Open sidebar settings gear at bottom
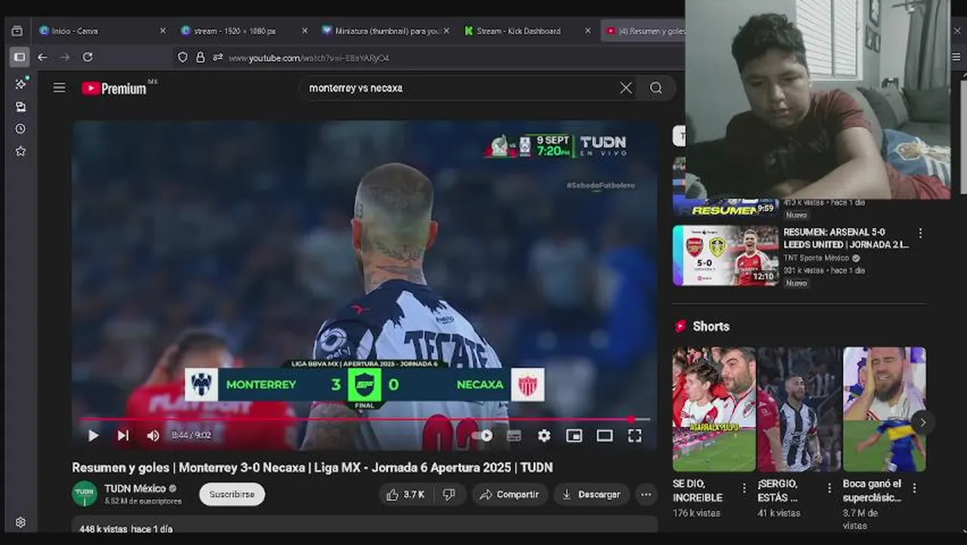 [20, 522]
